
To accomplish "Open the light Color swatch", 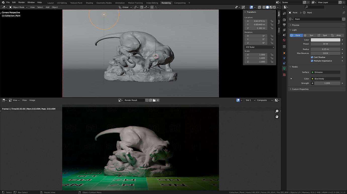I will tap(325, 40).
